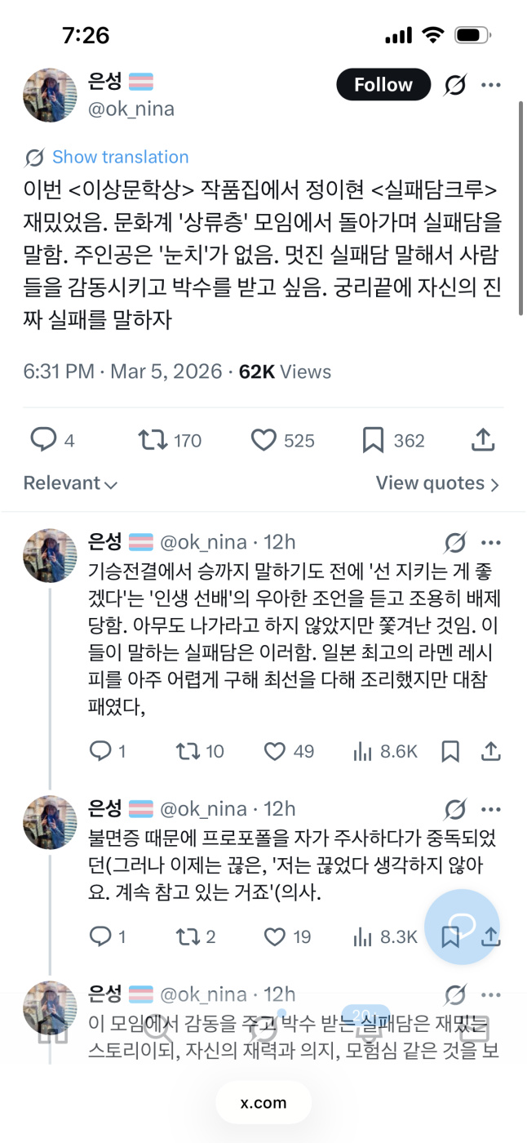
Task: Open the main post author avatar
Action: coord(50,95)
